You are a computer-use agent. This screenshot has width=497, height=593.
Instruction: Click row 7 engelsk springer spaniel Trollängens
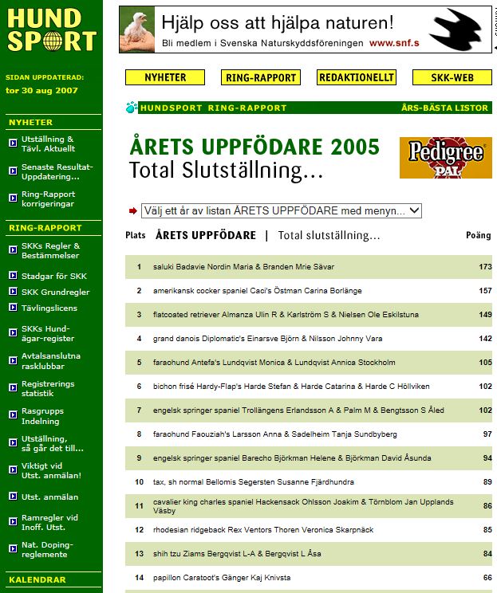pyautogui.click(x=309, y=410)
